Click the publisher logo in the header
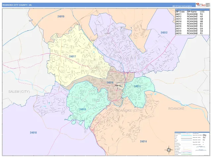The height and width of the screenshot is (159, 212). pos(201,5)
